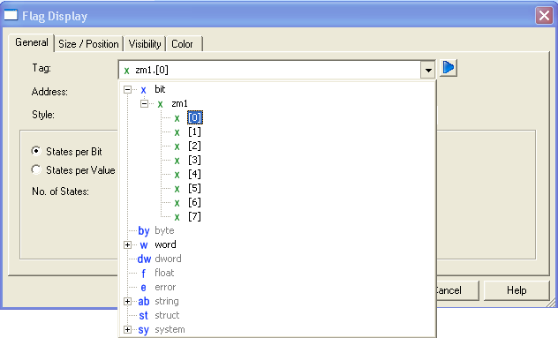The image size is (558, 338).
Task: Select the 'string' label in tree
Action: (167, 301)
